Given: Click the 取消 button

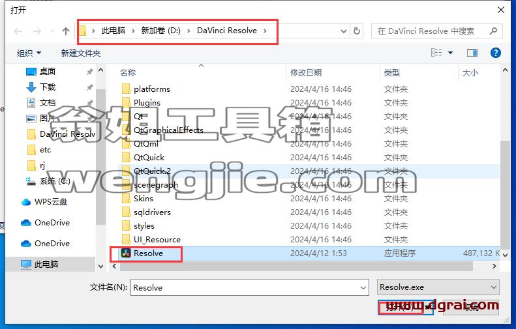Looking at the screenshot, I should (471, 308).
